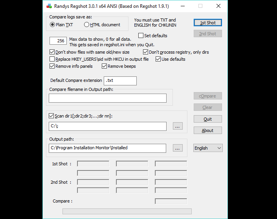Take the 1st Shot
This screenshot has width=277, height=219.
coord(208,23)
